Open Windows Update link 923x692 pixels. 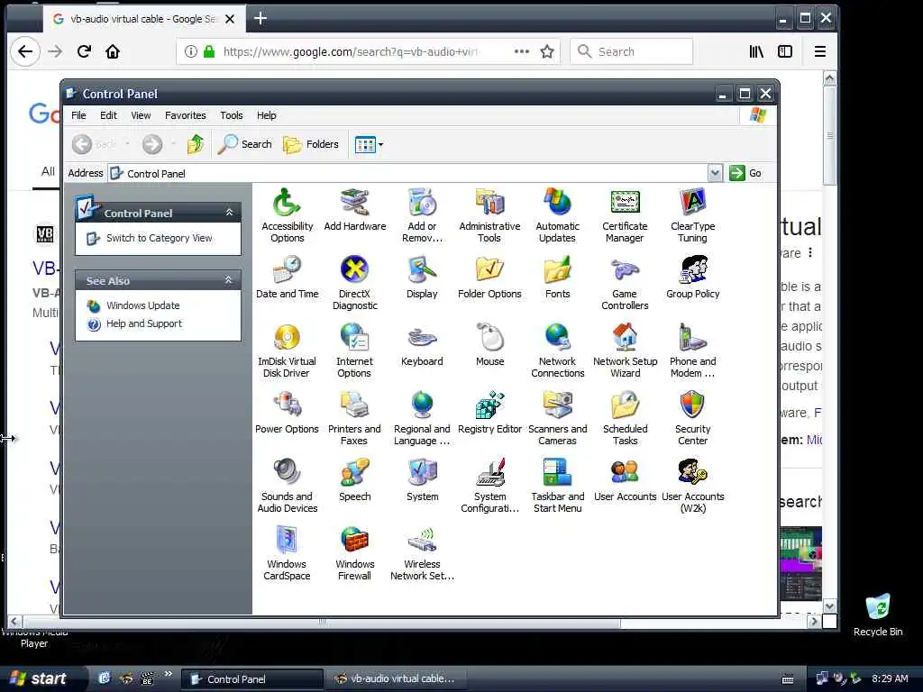(142, 305)
